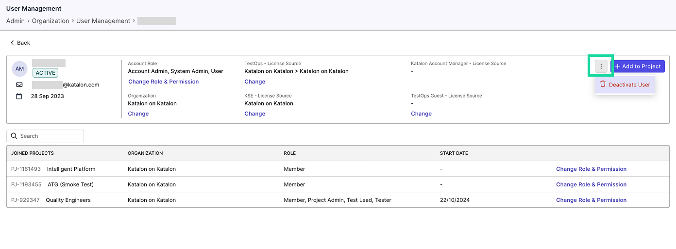This screenshot has height=249, width=676.
Task: Click Change under Organization
Action: pos(138,114)
